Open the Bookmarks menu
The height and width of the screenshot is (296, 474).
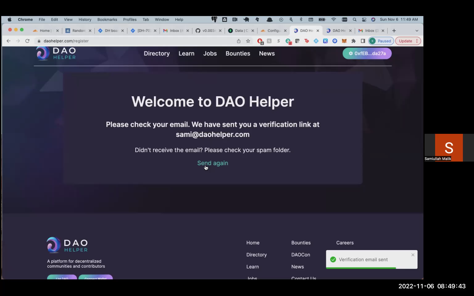click(107, 19)
